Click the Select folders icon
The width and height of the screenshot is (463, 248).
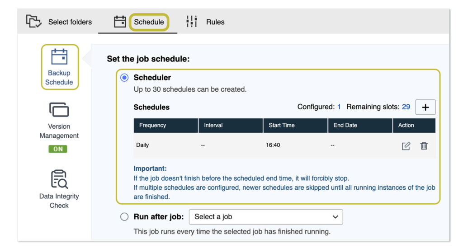(33, 21)
